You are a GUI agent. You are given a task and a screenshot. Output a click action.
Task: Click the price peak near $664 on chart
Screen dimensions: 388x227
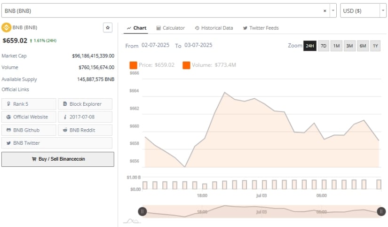(225, 93)
